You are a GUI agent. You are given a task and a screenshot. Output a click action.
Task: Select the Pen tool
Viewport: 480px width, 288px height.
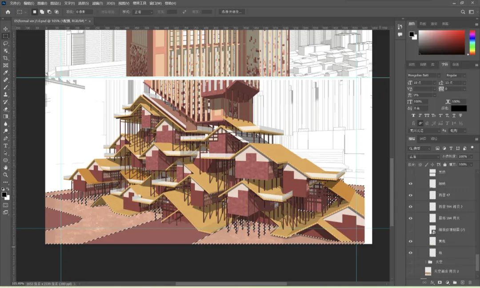pyautogui.click(x=5, y=138)
